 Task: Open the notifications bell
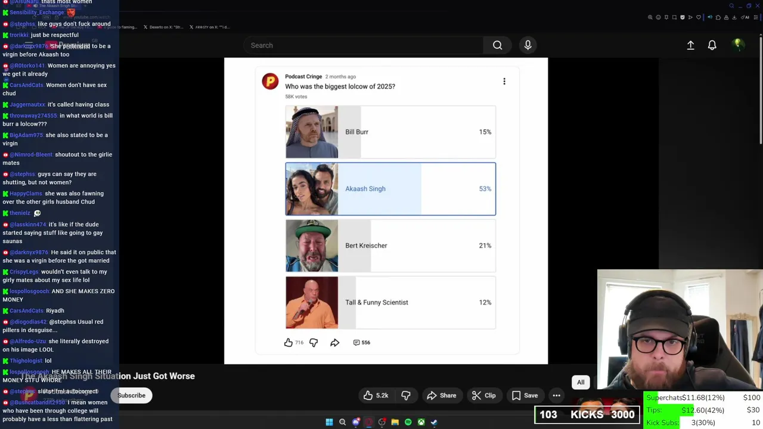point(712,45)
